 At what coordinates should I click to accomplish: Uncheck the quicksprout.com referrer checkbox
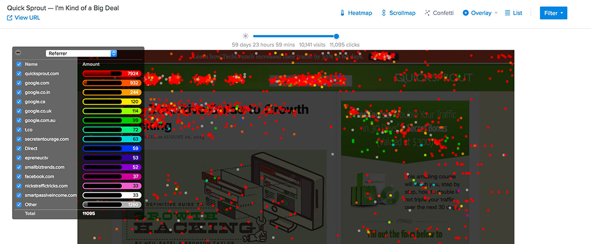point(19,74)
